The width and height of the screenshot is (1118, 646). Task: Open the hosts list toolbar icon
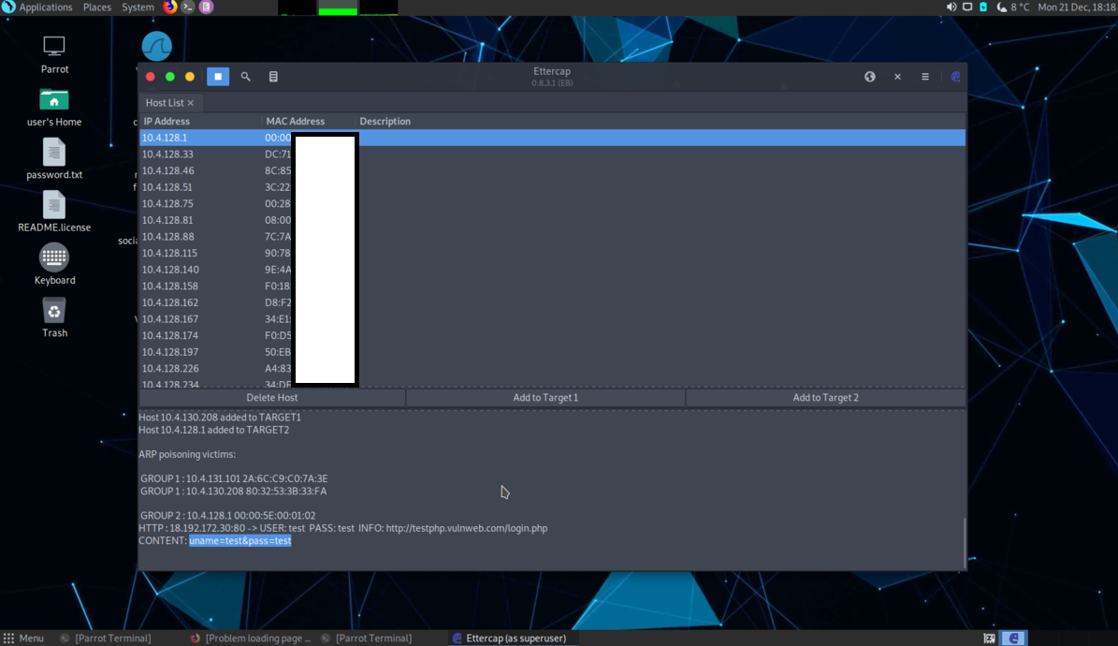[273, 77]
